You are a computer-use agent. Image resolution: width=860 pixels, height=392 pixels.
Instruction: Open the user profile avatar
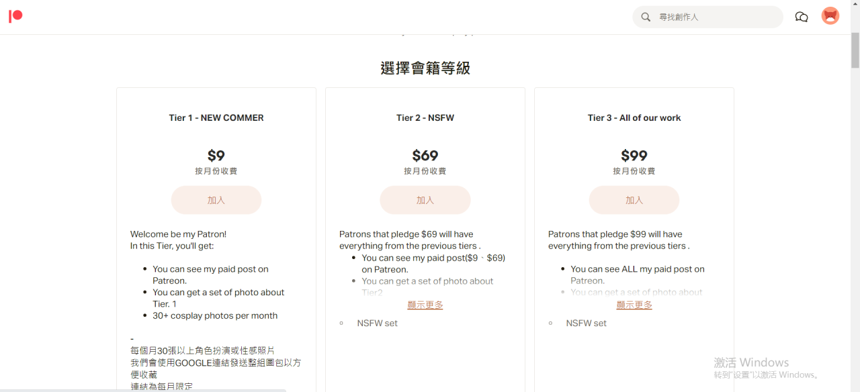[x=830, y=16]
